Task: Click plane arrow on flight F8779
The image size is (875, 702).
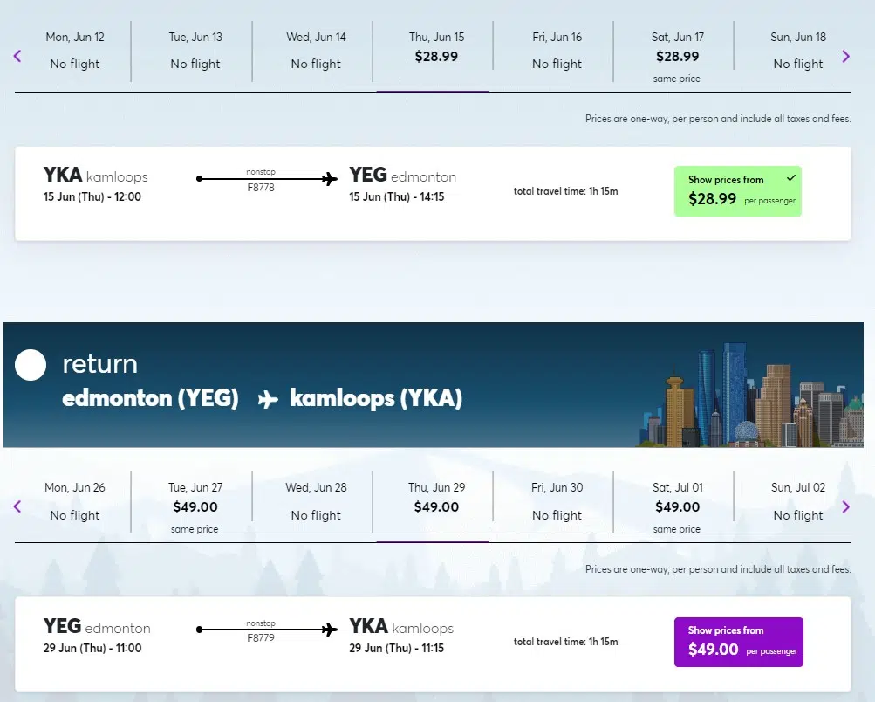Action: pyautogui.click(x=328, y=630)
